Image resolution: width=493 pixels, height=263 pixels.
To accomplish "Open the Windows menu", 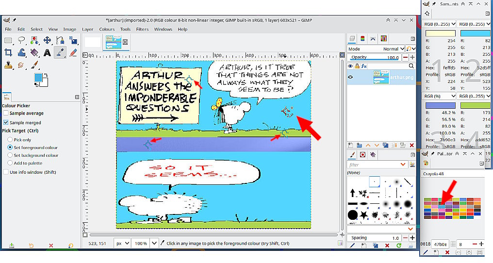I will [163, 29].
